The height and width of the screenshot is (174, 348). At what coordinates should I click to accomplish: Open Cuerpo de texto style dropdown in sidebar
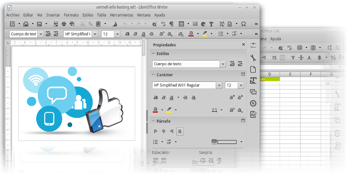click(223, 64)
